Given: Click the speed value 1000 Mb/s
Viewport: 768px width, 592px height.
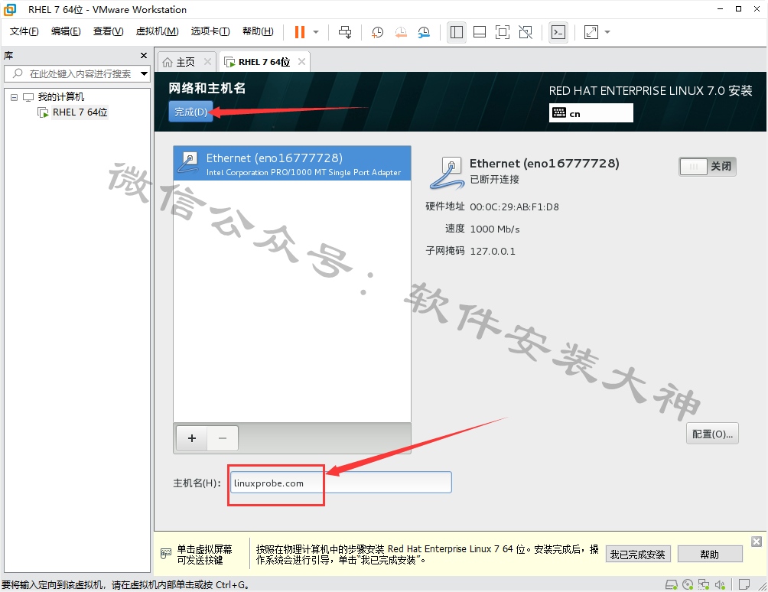Looking at the screenshot, I should [x=495, y=229].
